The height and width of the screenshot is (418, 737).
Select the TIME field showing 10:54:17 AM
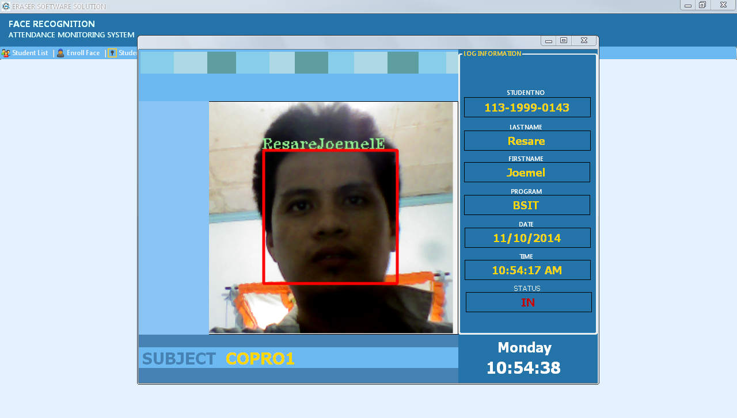(x=527, y=270)
